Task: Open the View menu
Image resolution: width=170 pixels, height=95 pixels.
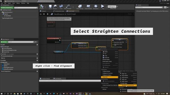Action: pos(14,3)
